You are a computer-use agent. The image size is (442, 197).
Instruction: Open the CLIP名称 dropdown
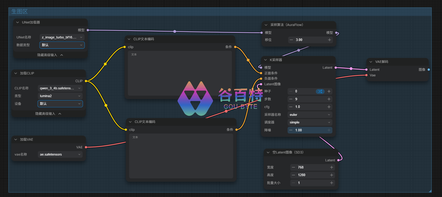(60, 88)
